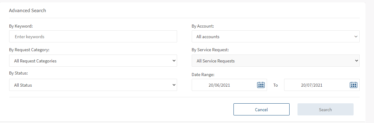Click the arrow on Service Request dropdown

(x=356, y=61)
